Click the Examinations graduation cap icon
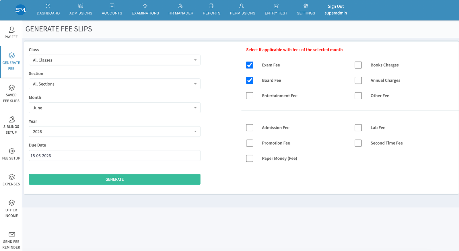This screenshot has height=251, width=459. (145, 6)
